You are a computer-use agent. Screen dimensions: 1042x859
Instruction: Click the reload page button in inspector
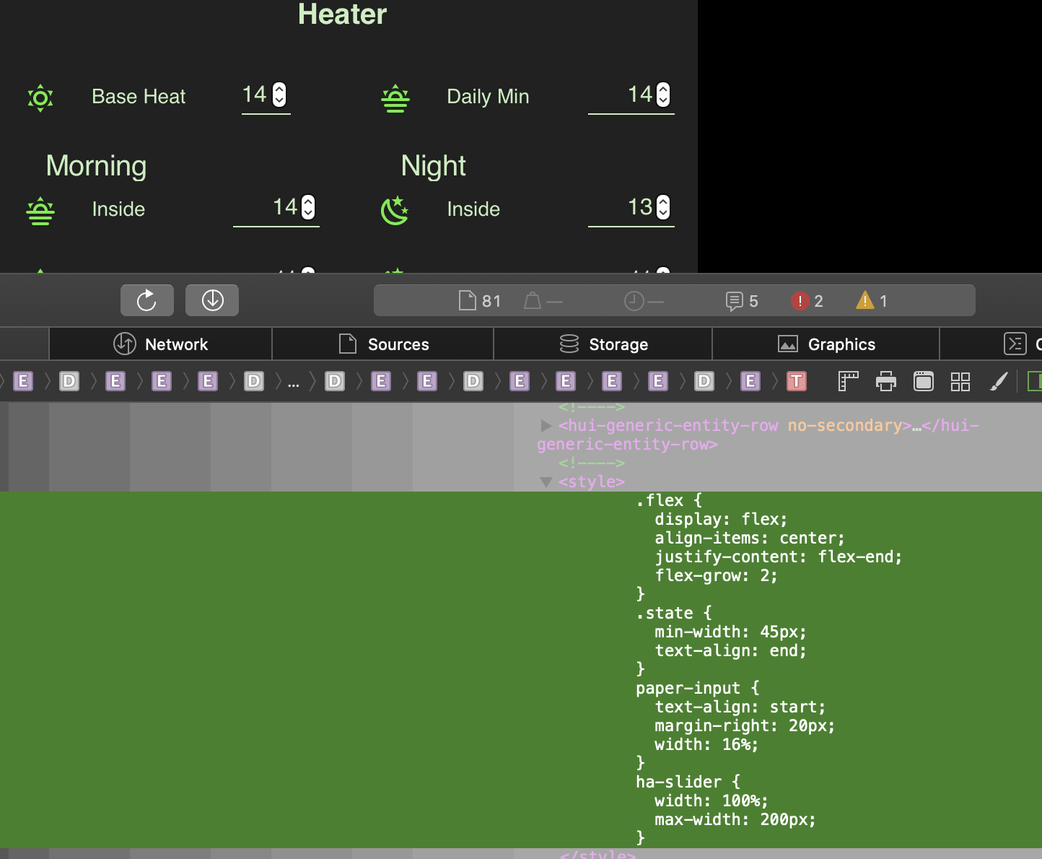(x=146, y=300)
